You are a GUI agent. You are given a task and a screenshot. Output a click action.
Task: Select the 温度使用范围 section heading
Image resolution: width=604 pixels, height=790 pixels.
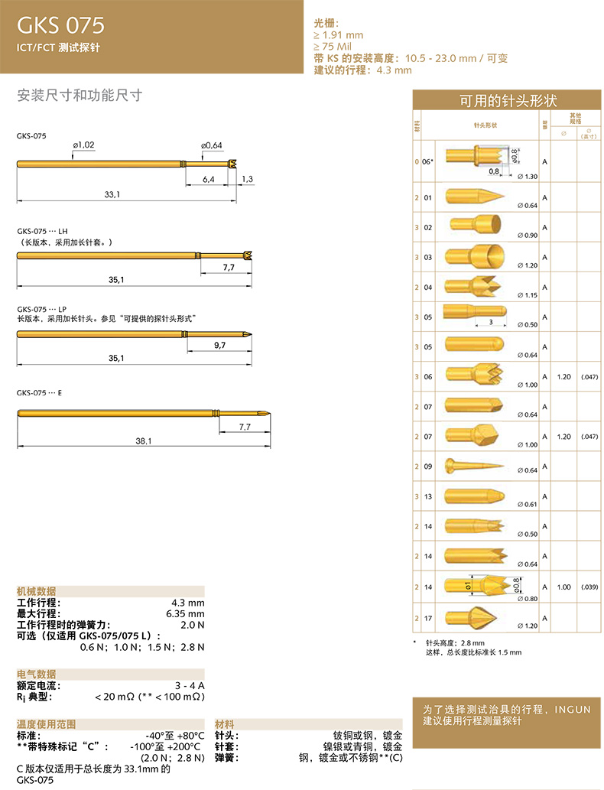pyautogui.click(x=47, y=723)
